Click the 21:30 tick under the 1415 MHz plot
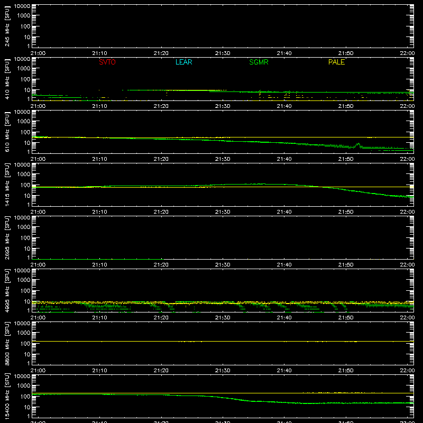The height and width of the screenshot is (423, 423). 223,212
